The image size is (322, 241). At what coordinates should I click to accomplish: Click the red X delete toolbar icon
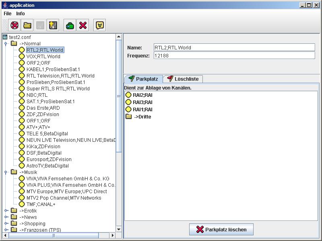pyautogui.click(x=83, y=25)
